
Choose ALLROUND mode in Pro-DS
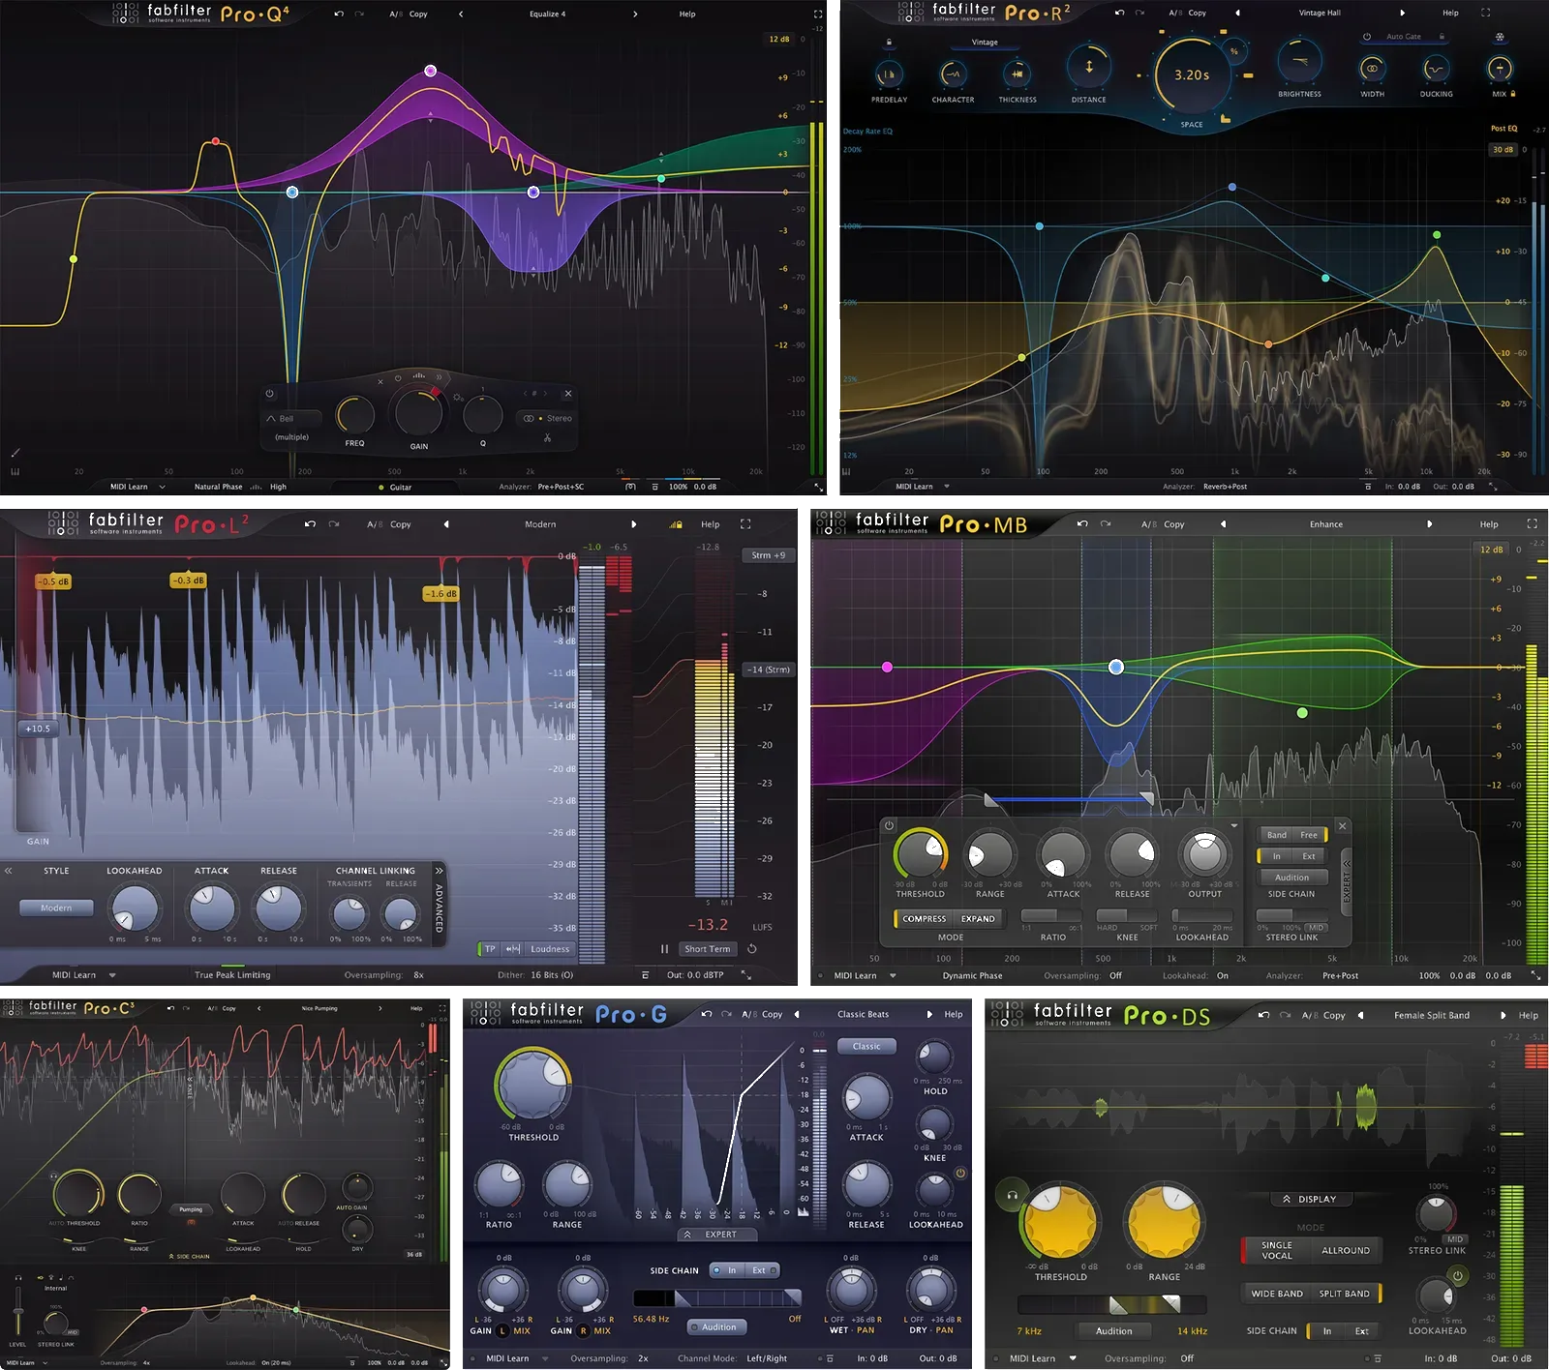[x=1346, y=1250]
